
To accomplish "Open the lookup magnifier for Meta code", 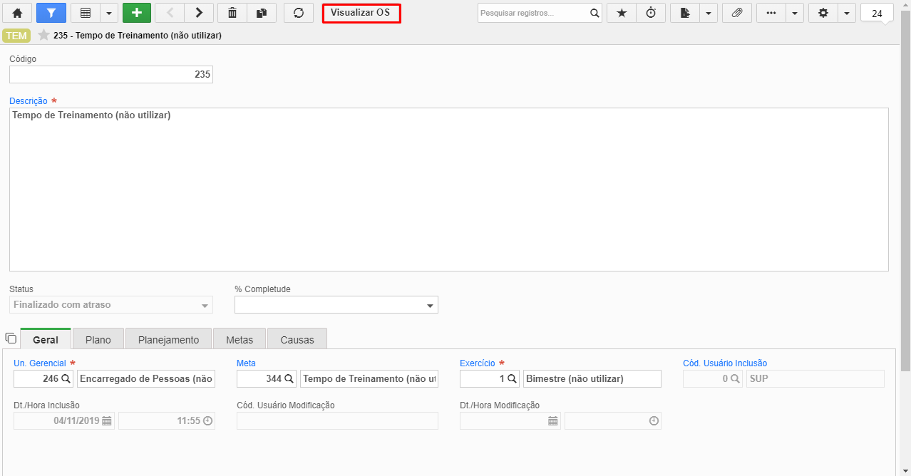I will (x=289, y=379).
